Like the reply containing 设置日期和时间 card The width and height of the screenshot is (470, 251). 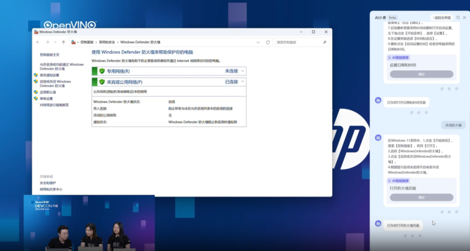point(449,89)
